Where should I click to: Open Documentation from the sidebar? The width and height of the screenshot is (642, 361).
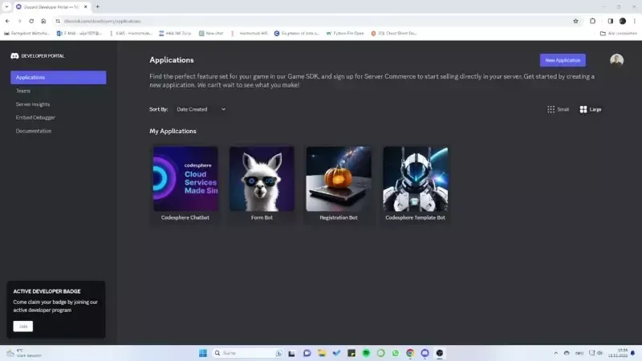34,131
